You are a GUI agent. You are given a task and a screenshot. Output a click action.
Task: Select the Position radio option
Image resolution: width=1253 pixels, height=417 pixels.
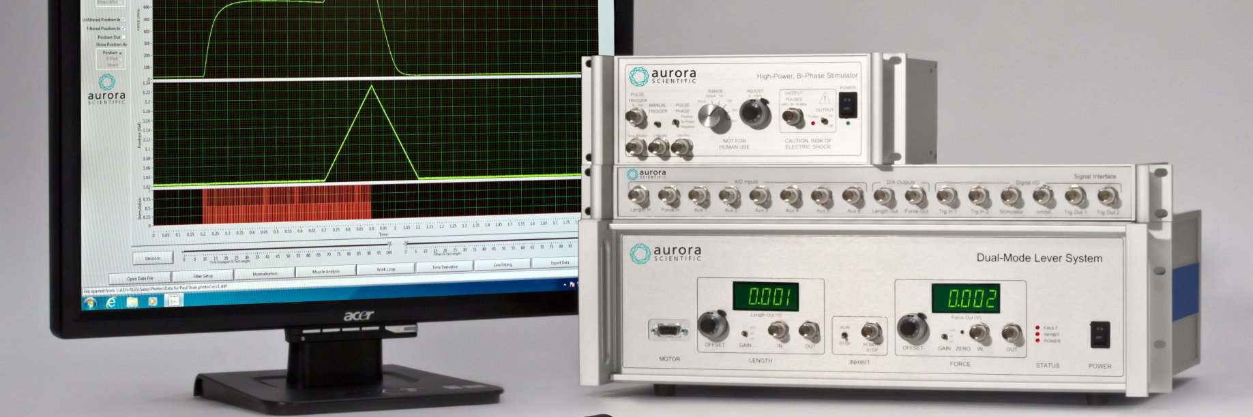[x=121, y=52]
